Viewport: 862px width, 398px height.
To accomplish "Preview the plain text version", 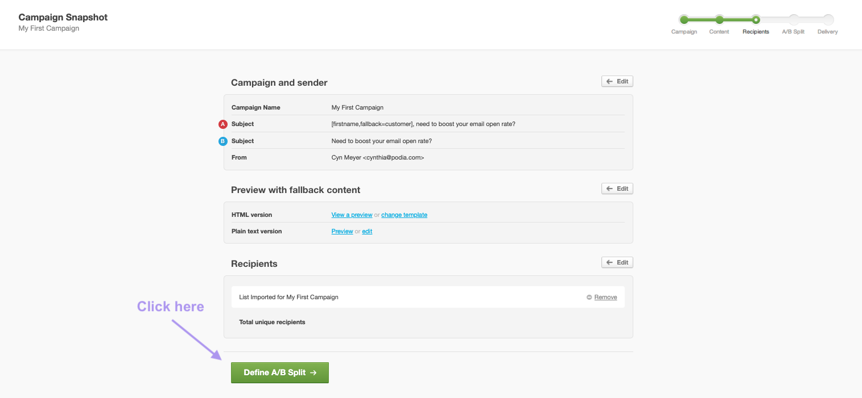I will click(x=342, y=231).
